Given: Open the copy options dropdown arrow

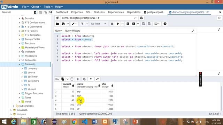Looking at the screenshot, I should [x=67, y=79].
